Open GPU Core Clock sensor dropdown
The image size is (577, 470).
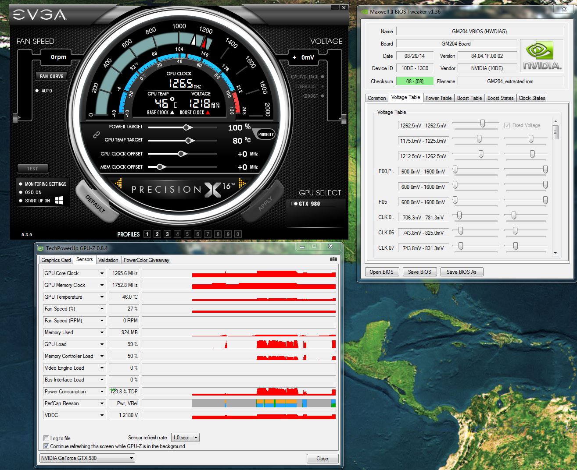102,273
